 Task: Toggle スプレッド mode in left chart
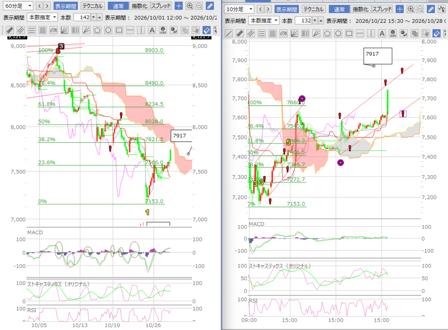point(161,6)
